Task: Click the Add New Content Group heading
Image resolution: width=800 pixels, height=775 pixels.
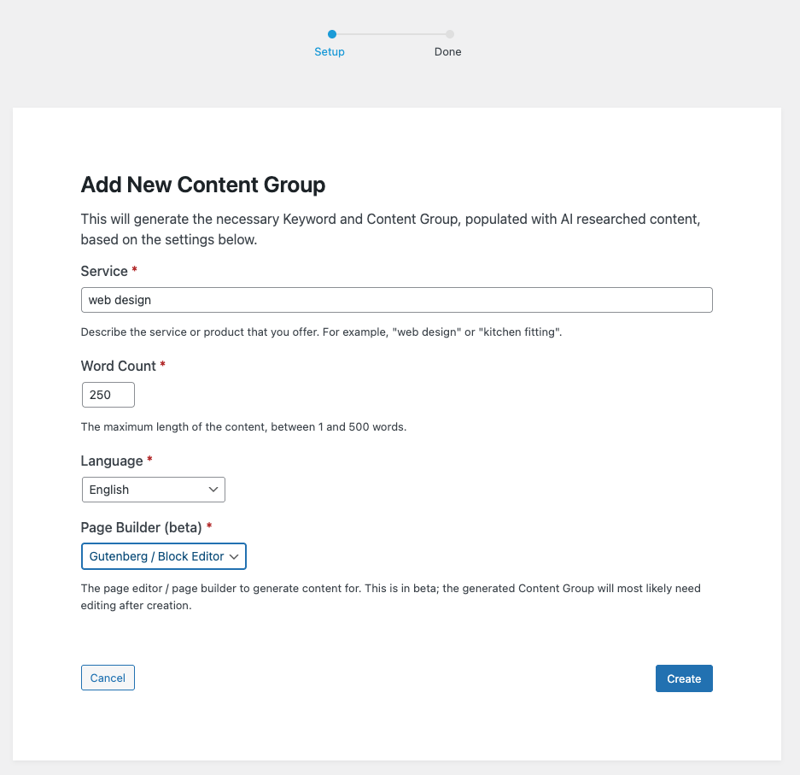Action: [203, 185]
